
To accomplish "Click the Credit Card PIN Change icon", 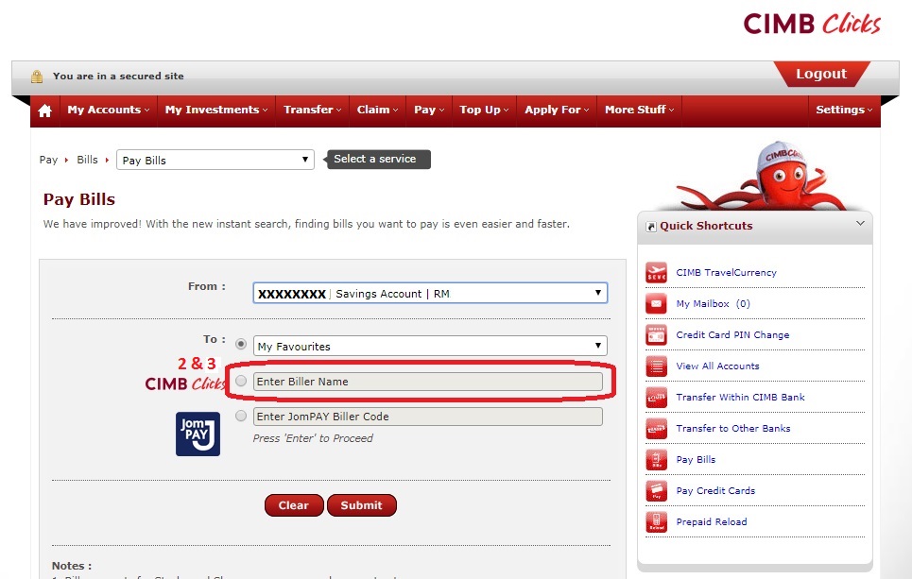I will 656,335.
